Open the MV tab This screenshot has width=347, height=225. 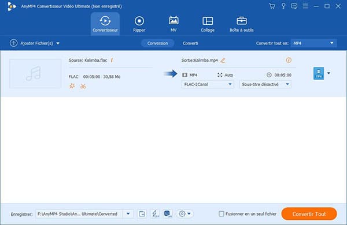click(x=173, y=24)
